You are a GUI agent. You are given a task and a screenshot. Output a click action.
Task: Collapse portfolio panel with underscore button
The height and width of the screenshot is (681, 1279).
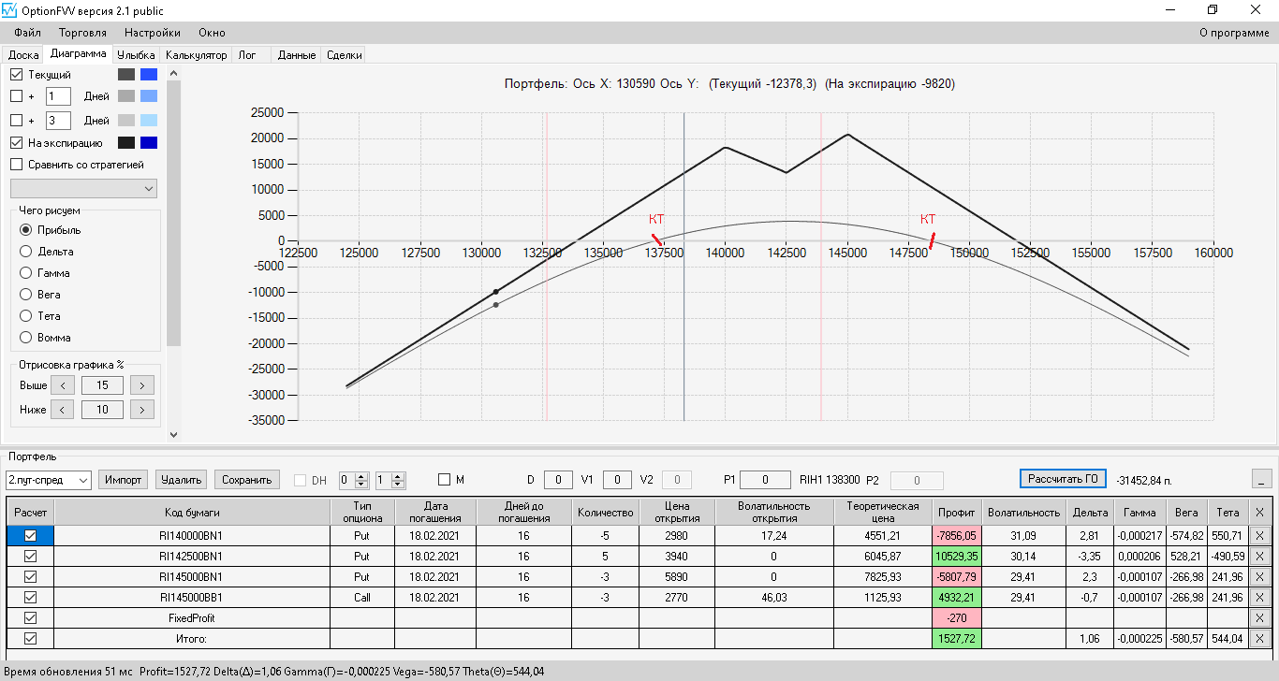[1261, 478]
